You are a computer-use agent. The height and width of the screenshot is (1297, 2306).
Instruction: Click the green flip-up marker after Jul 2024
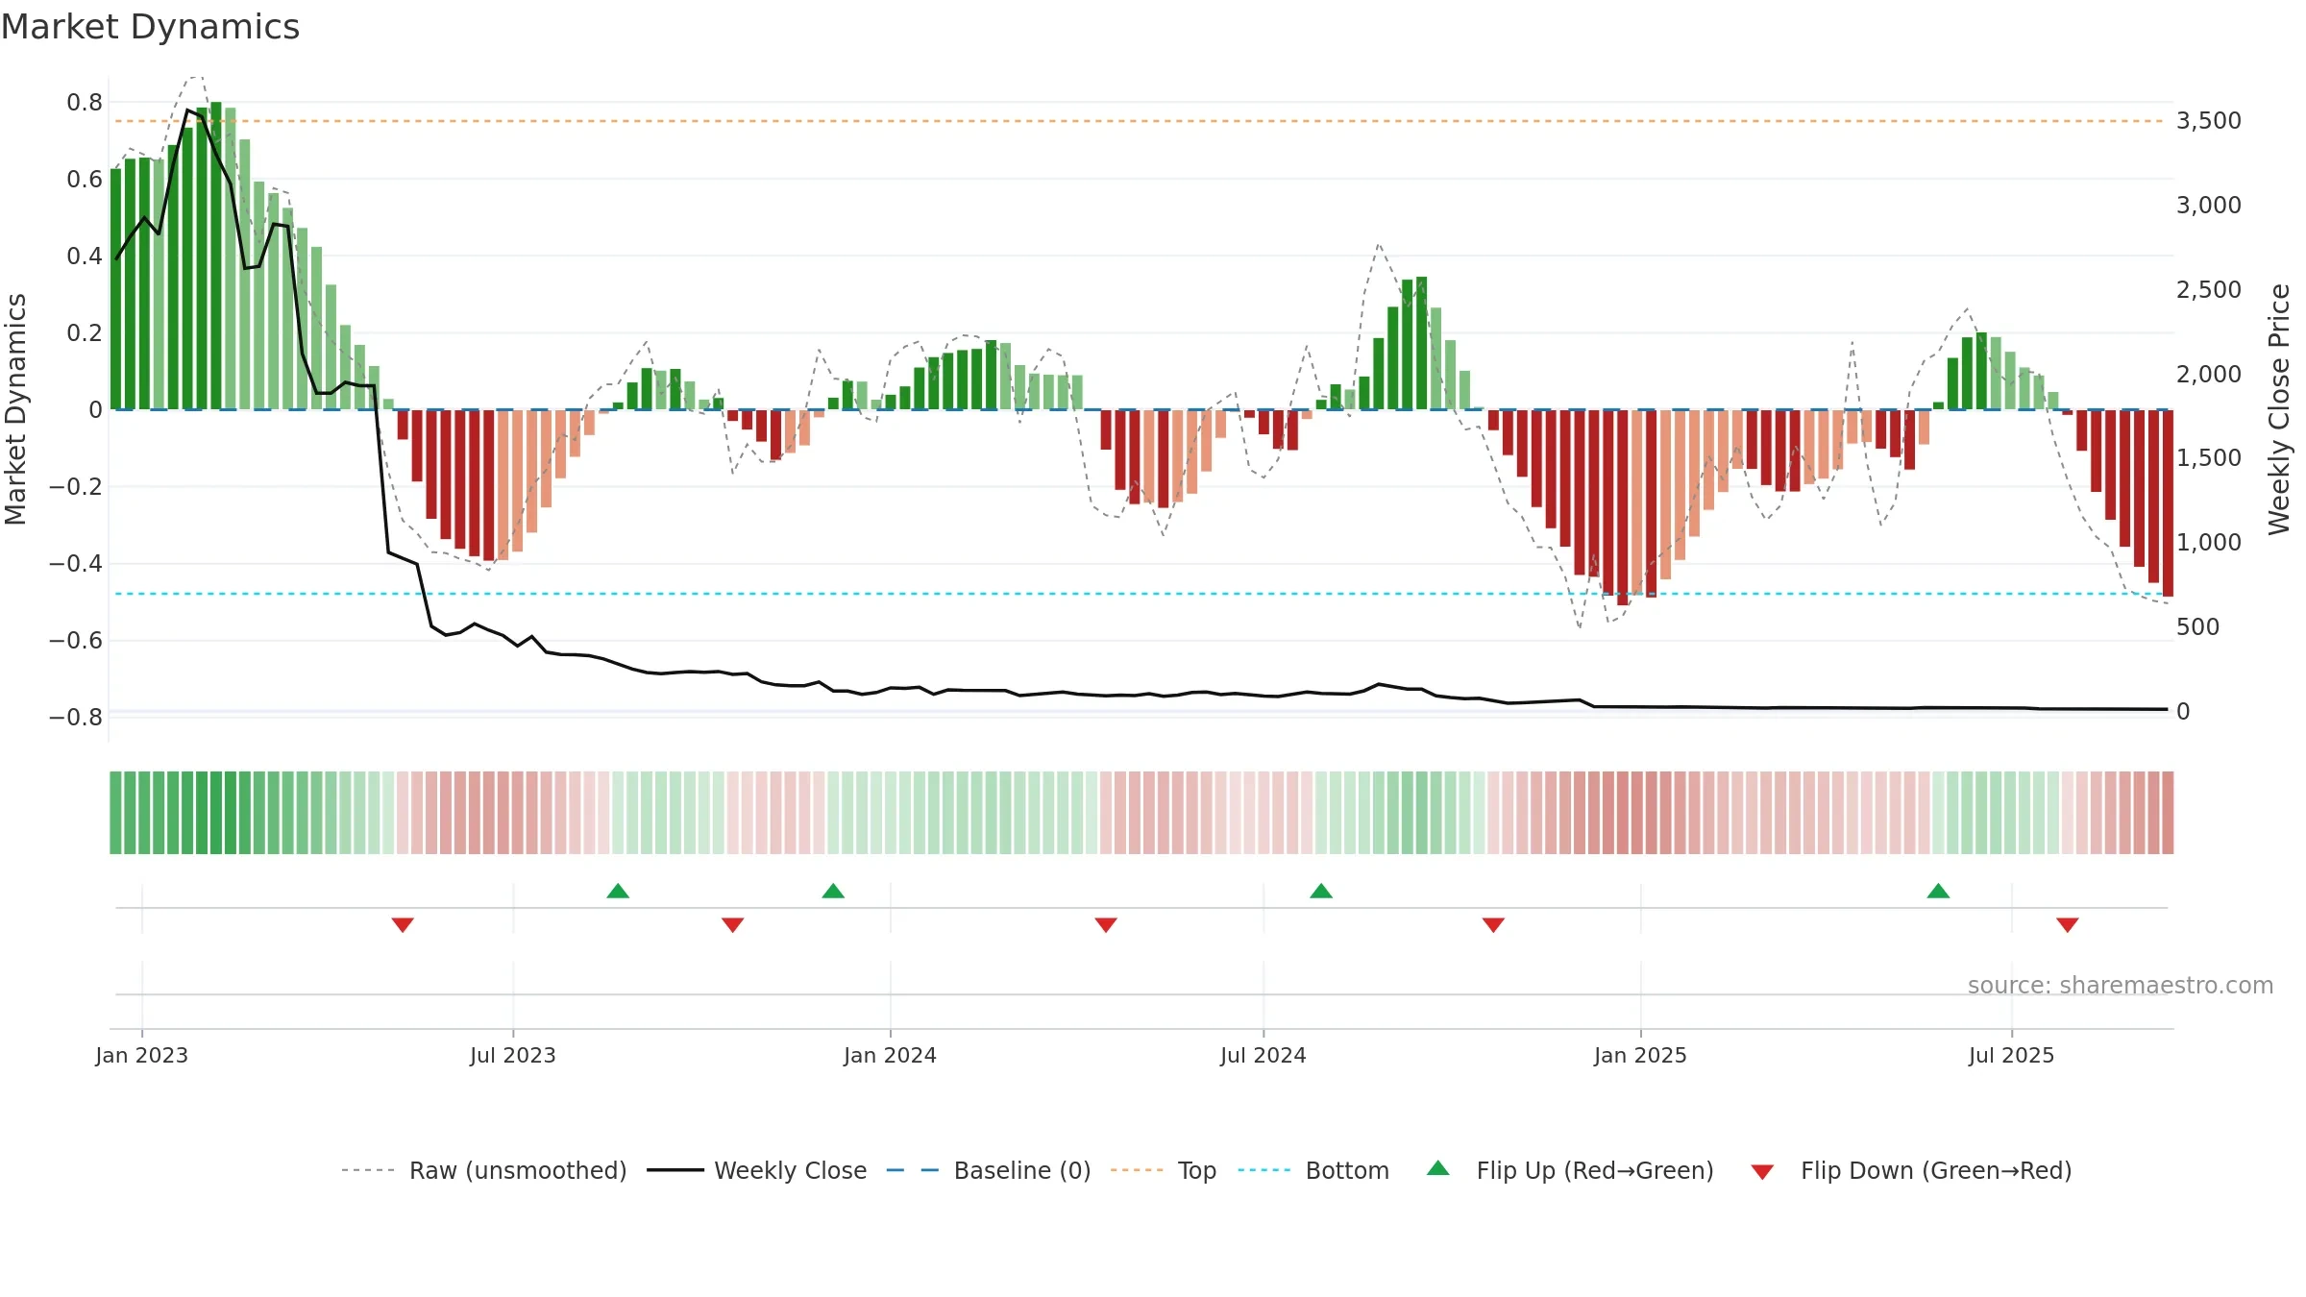[x=1321, y=891]
